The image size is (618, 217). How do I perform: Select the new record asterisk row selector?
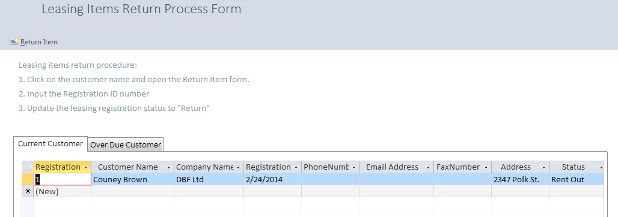point(28,191)
